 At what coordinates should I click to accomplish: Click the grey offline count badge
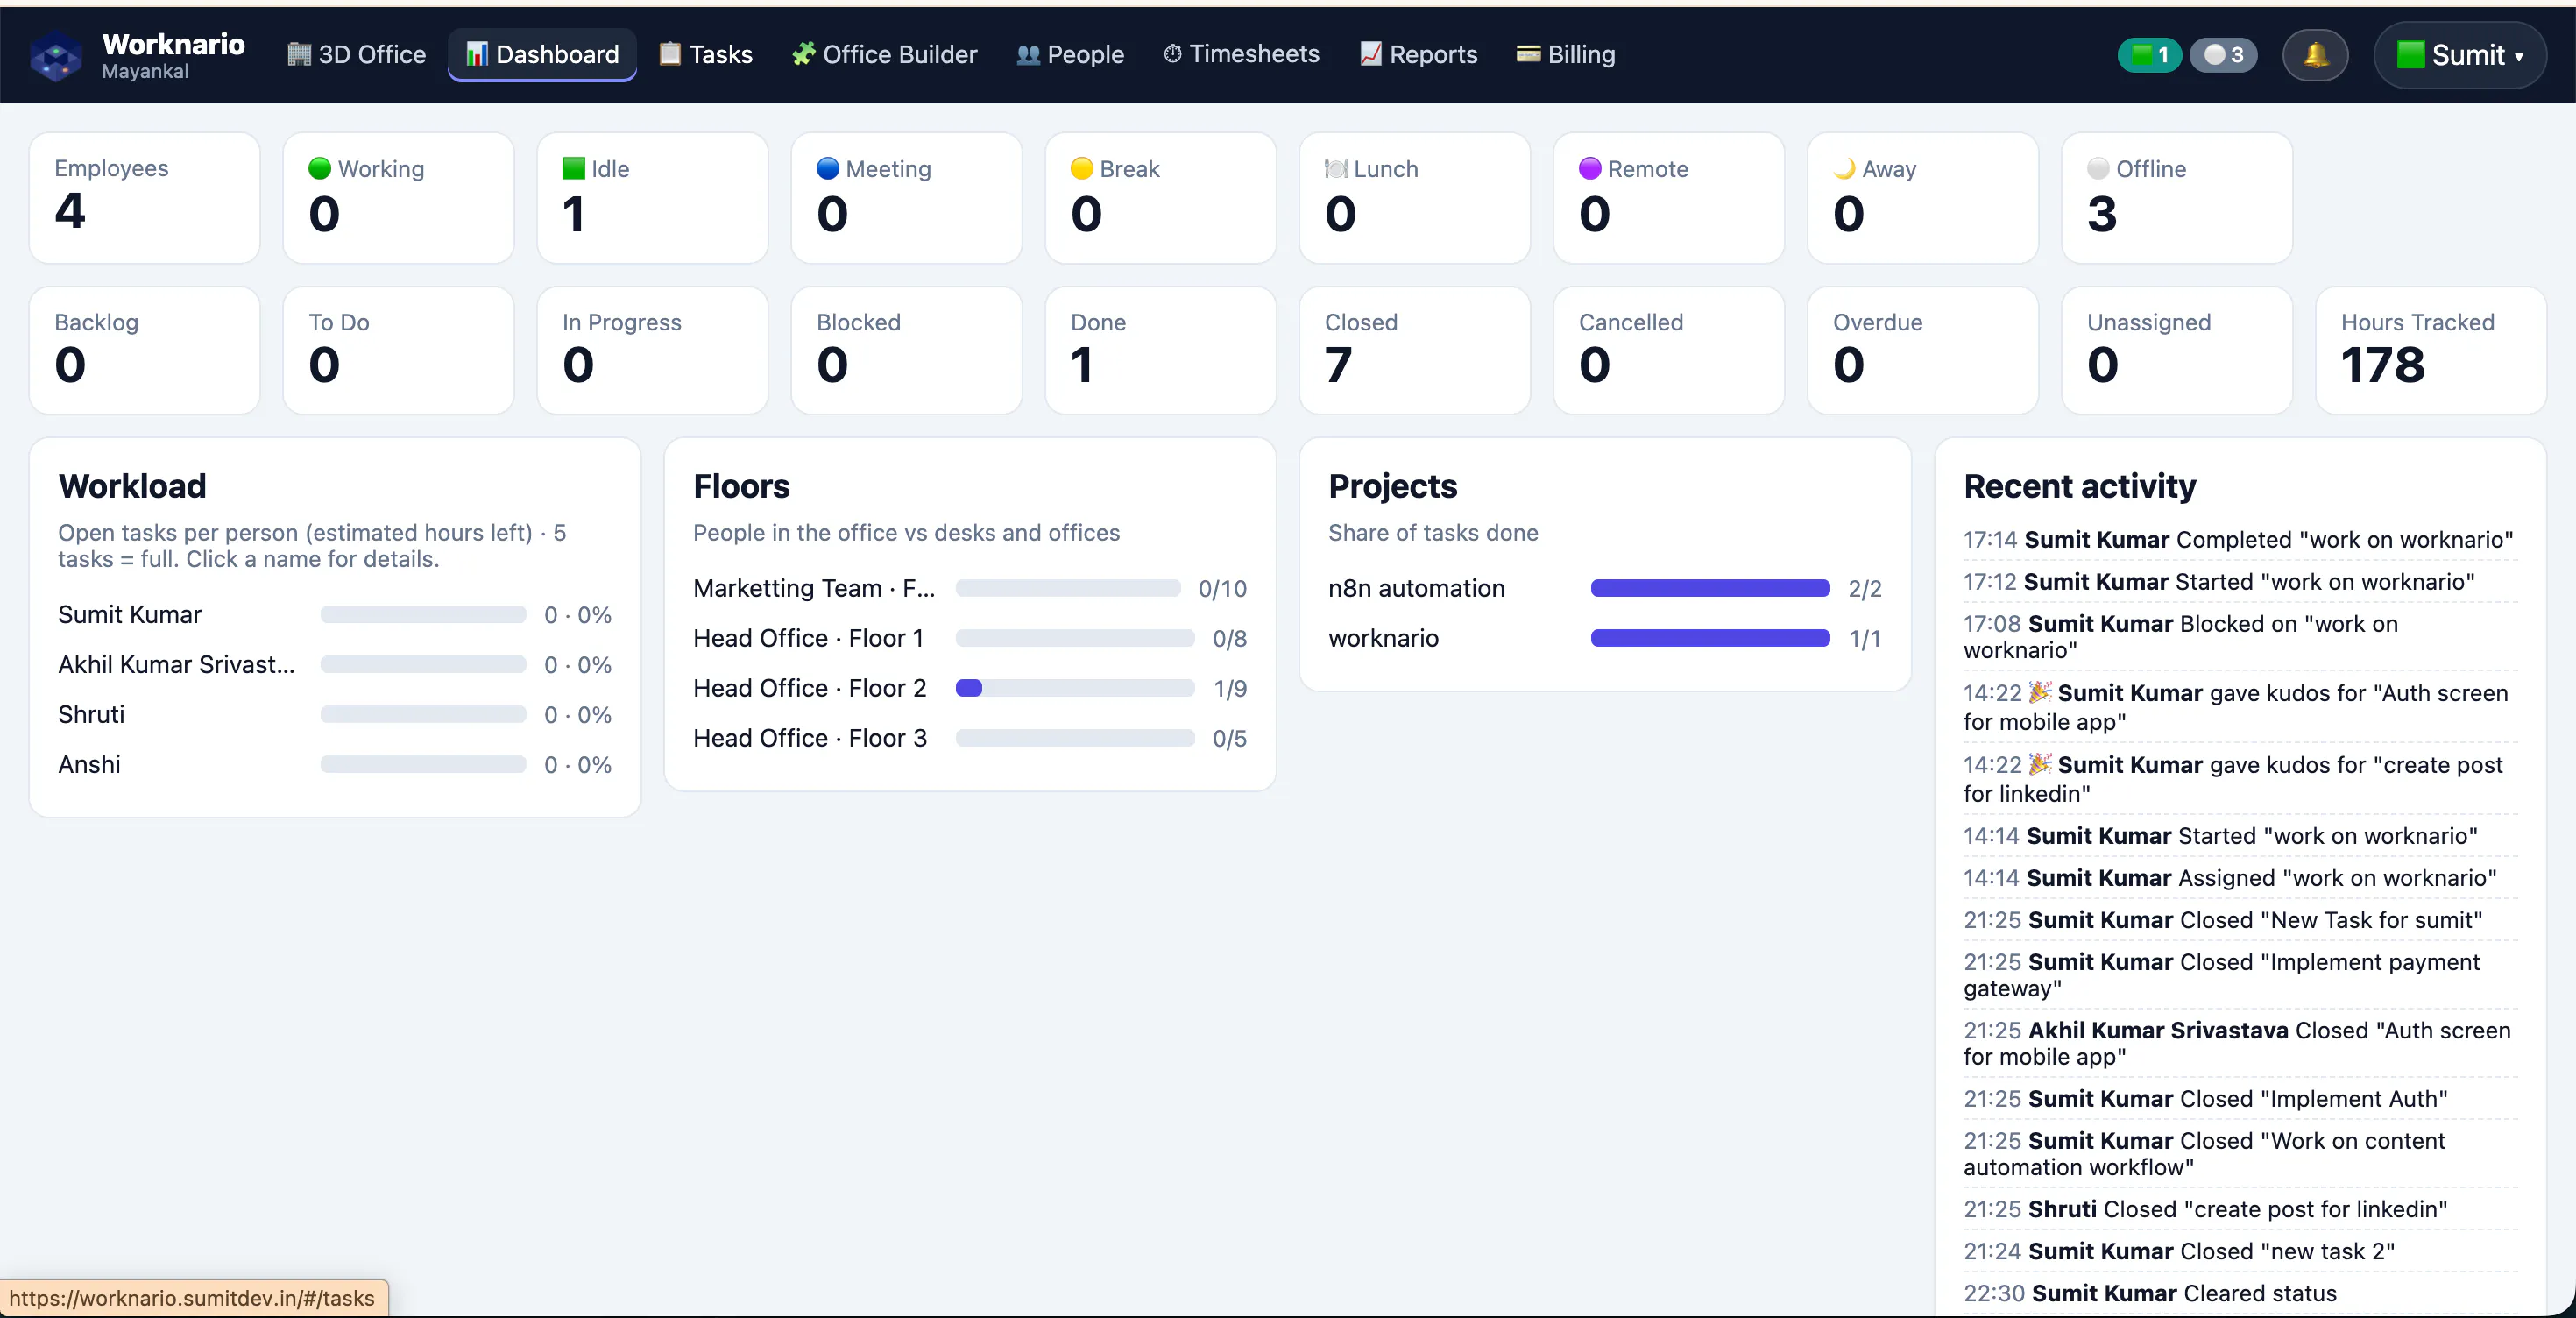click(2223, 55)
